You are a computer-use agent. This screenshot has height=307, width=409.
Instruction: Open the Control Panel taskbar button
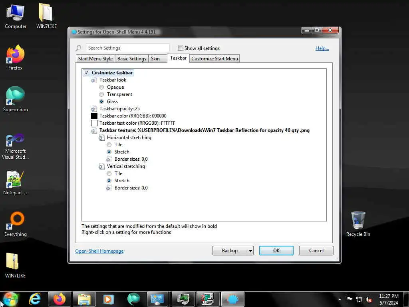coord(157,299)
